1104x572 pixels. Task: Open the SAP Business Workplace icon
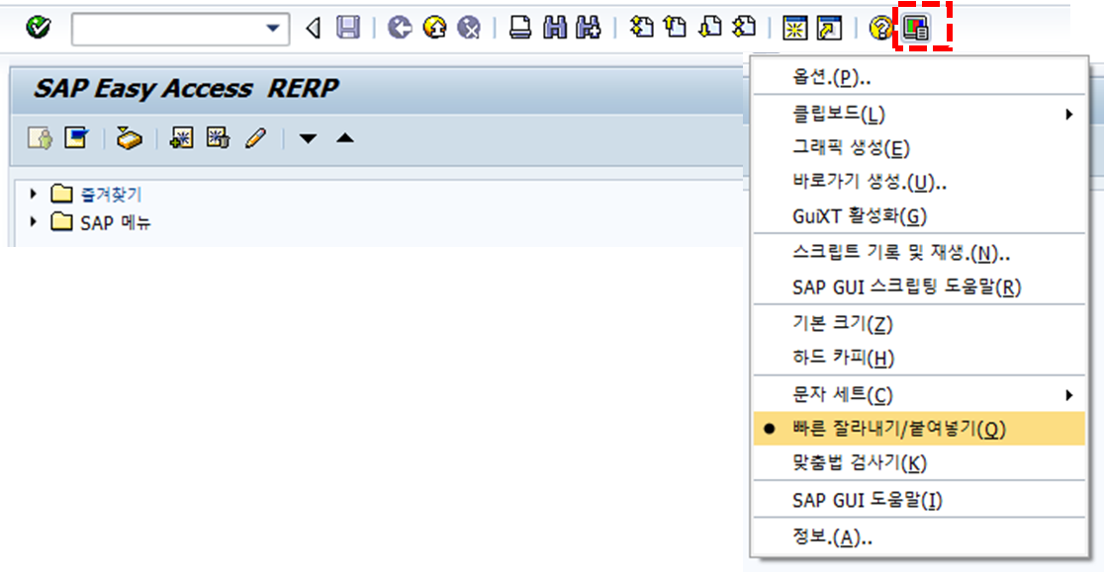point(129,138)
